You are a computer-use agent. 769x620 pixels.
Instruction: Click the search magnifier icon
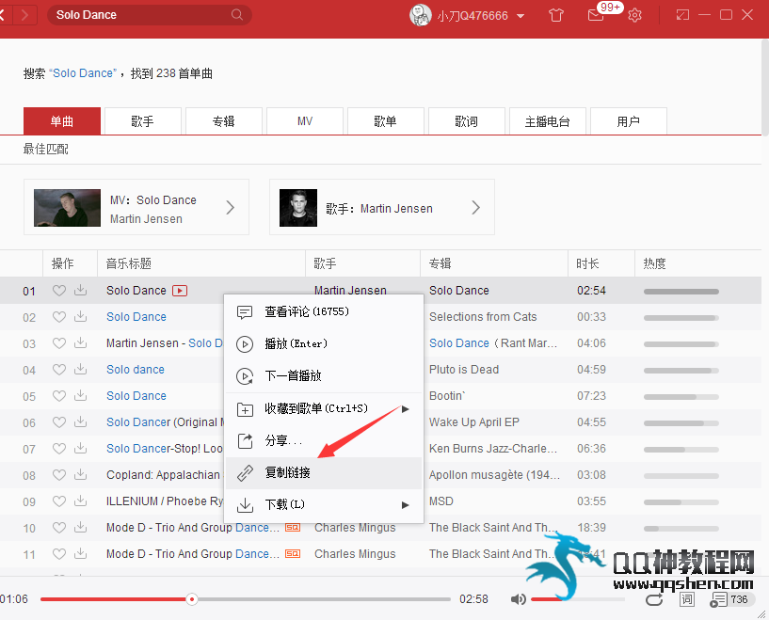237,15
